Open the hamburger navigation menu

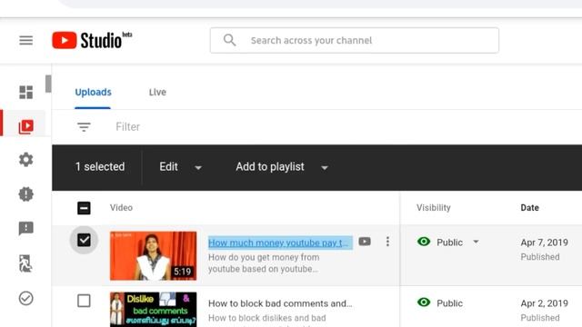point(26,40)
